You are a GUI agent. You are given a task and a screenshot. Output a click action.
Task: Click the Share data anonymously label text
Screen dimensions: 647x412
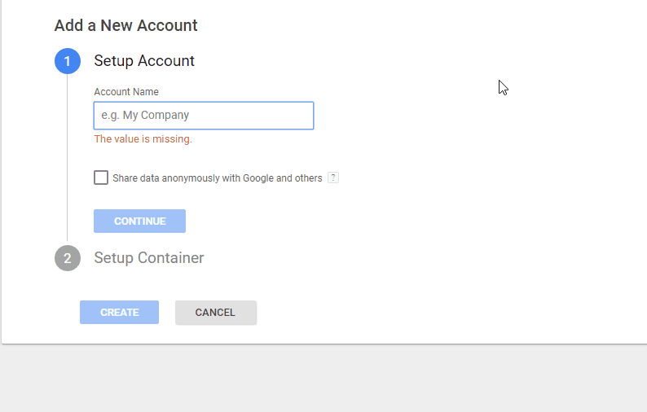pyautogui.click(x=218, y=178)
